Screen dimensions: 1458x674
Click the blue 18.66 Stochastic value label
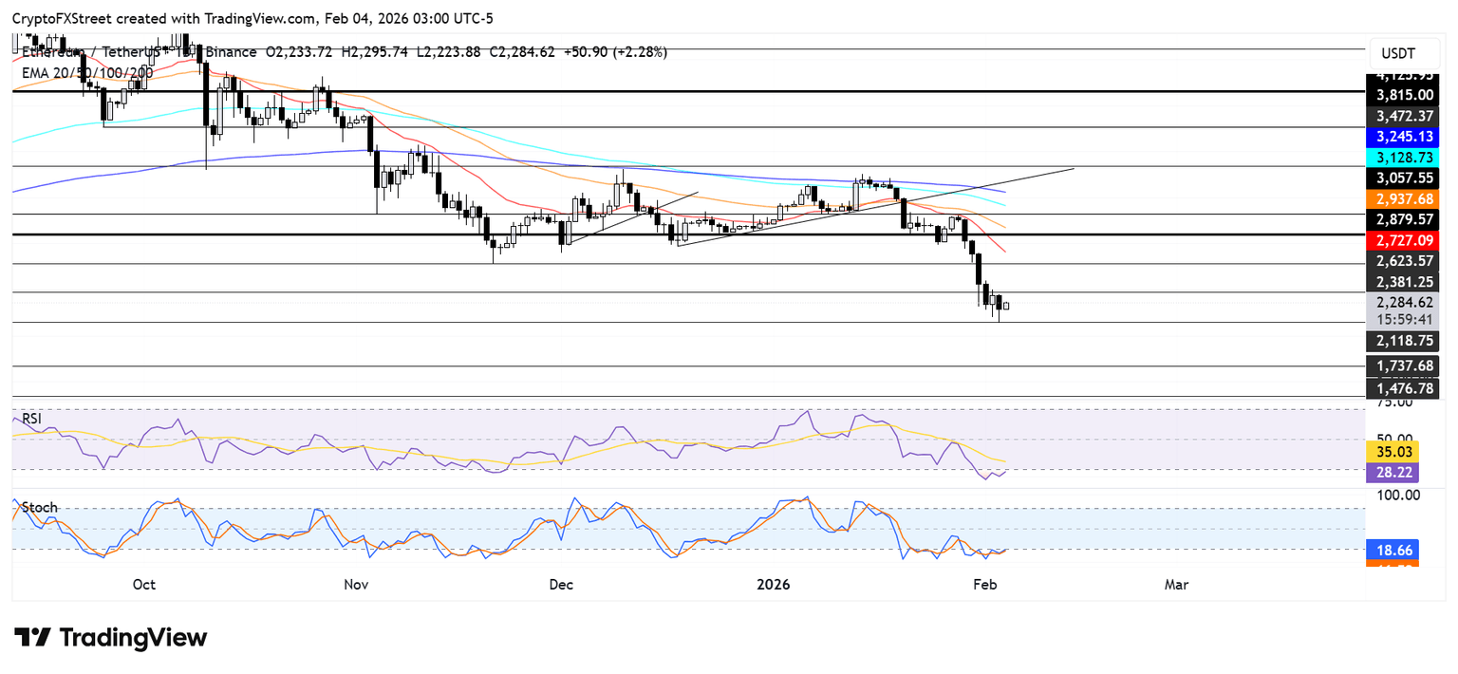tap(1392, 551)
